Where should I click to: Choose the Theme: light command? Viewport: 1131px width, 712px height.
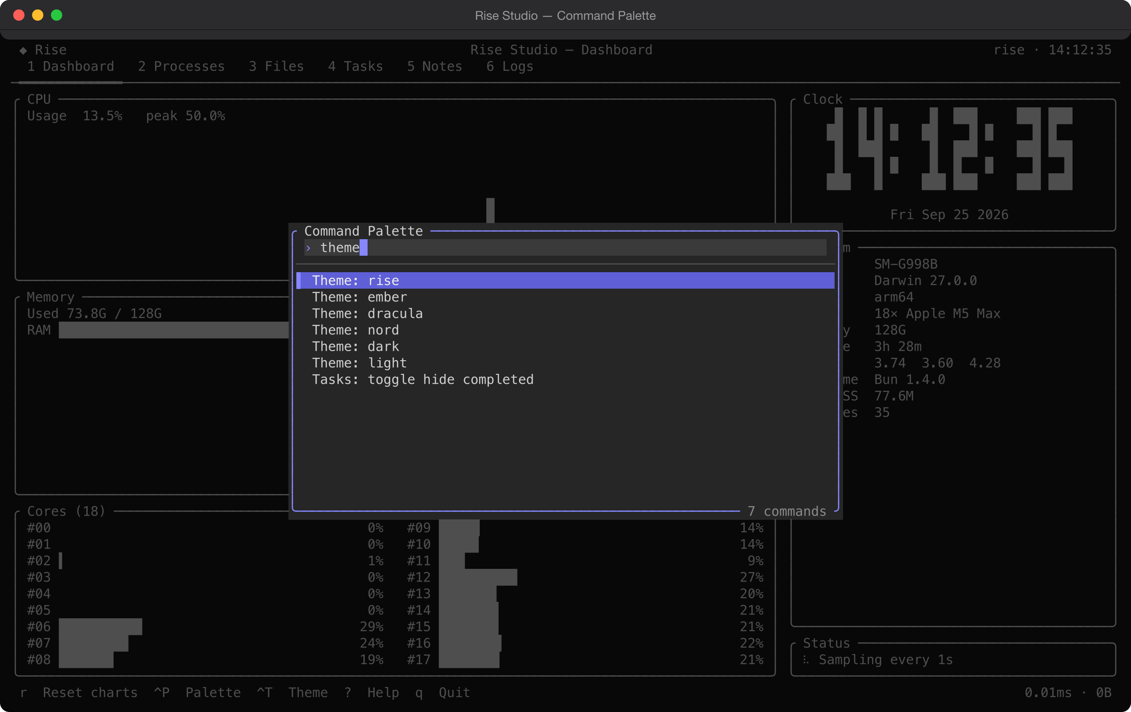[565, 363]
